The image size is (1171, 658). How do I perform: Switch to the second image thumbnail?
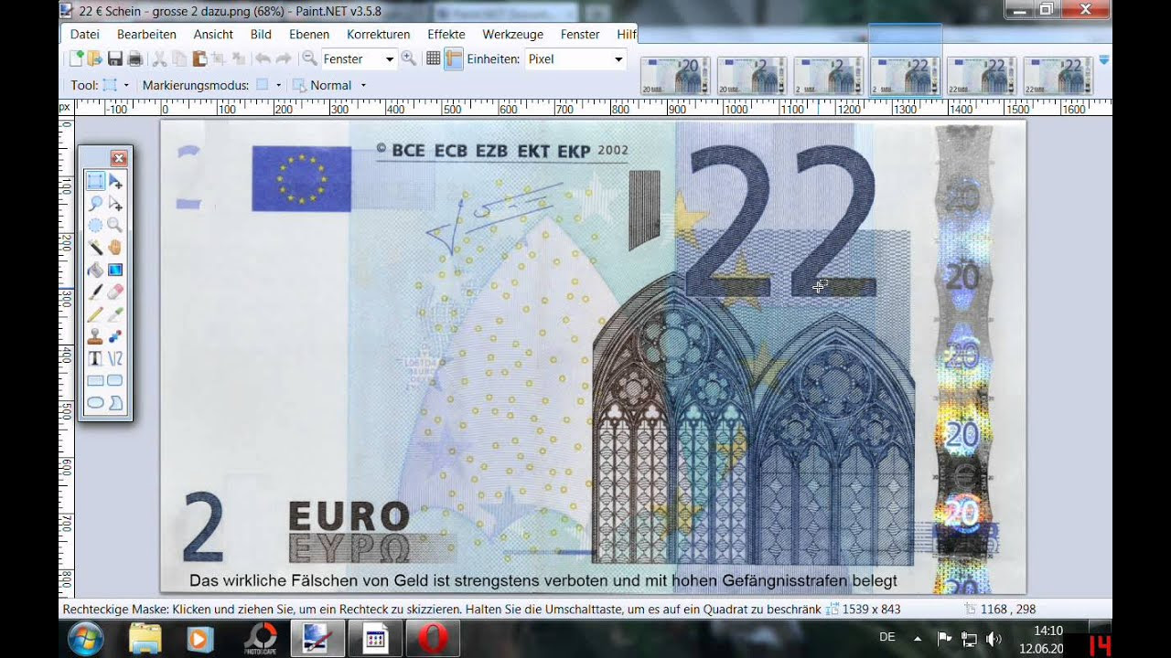(x=752, y=76)
